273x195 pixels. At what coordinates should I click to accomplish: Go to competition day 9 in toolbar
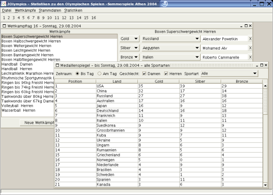point(43,18)
